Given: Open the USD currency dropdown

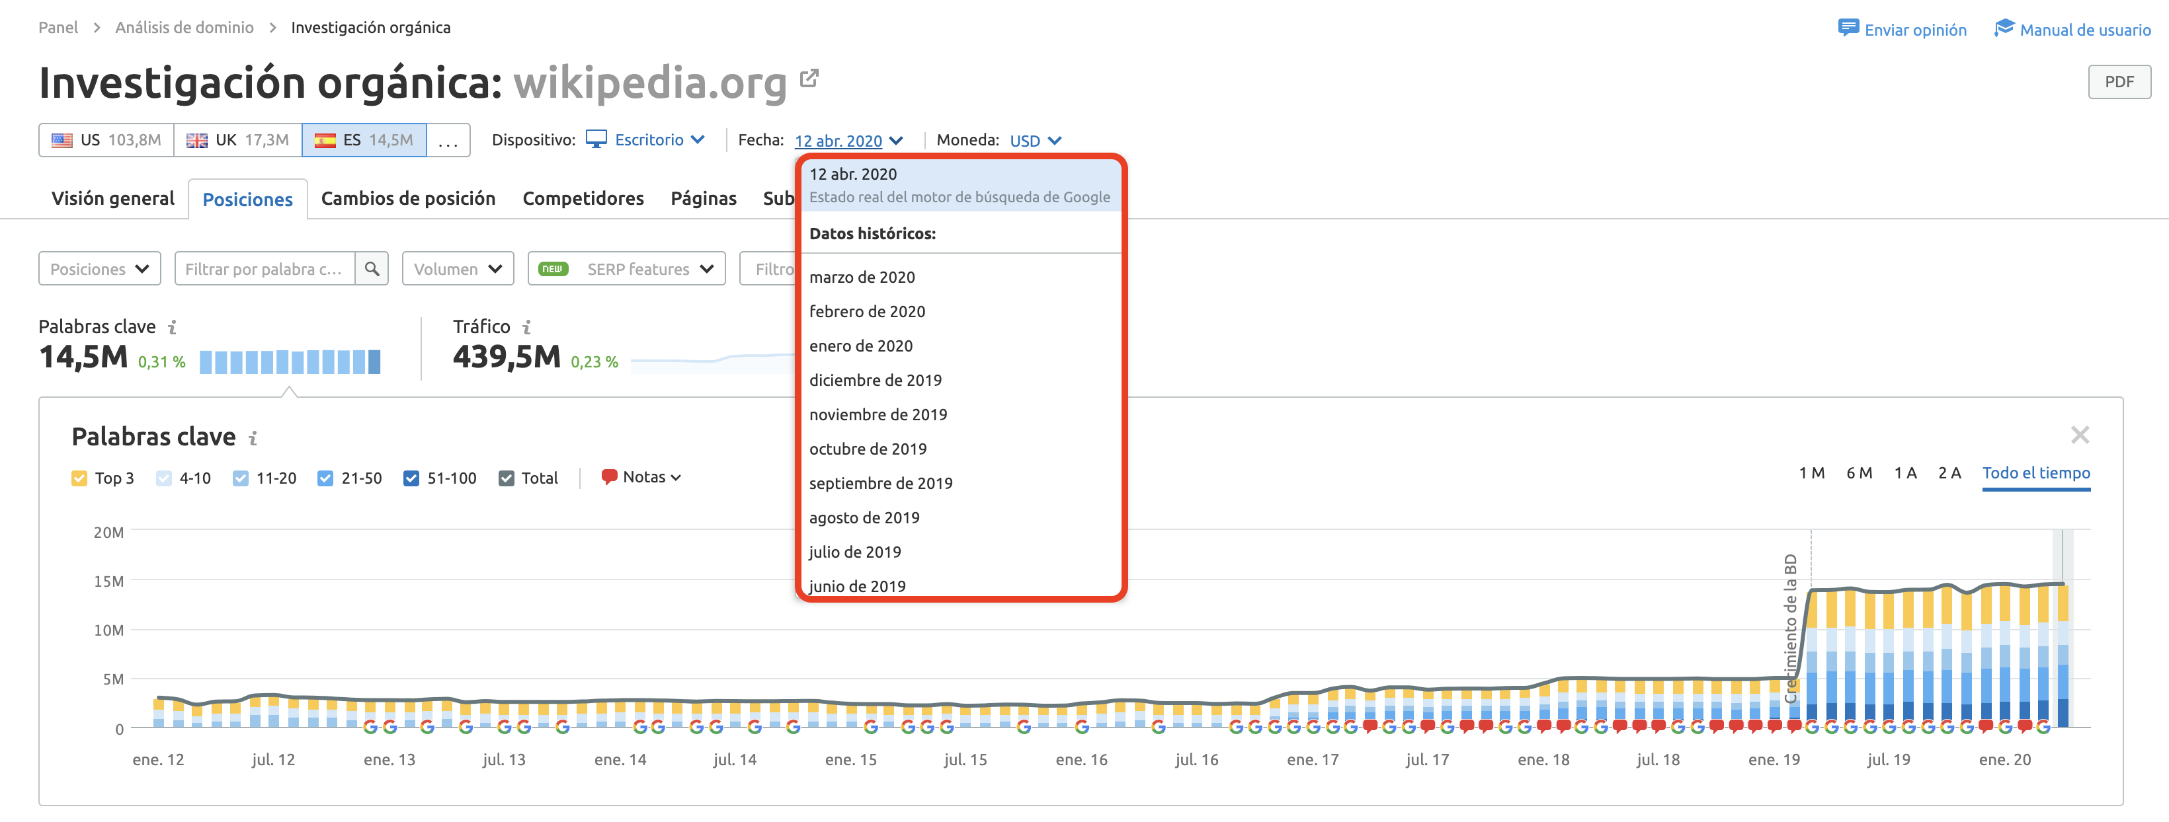Looking at the screenshot, I should click(1035, 141).
